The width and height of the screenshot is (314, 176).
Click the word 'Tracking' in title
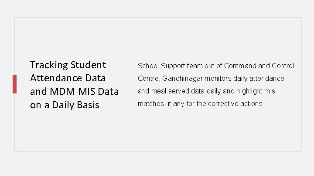point(49,65)
